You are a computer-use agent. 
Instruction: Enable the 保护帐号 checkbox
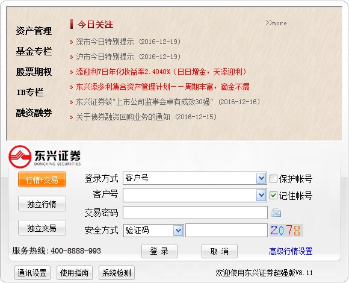click(x=273, y=178)
